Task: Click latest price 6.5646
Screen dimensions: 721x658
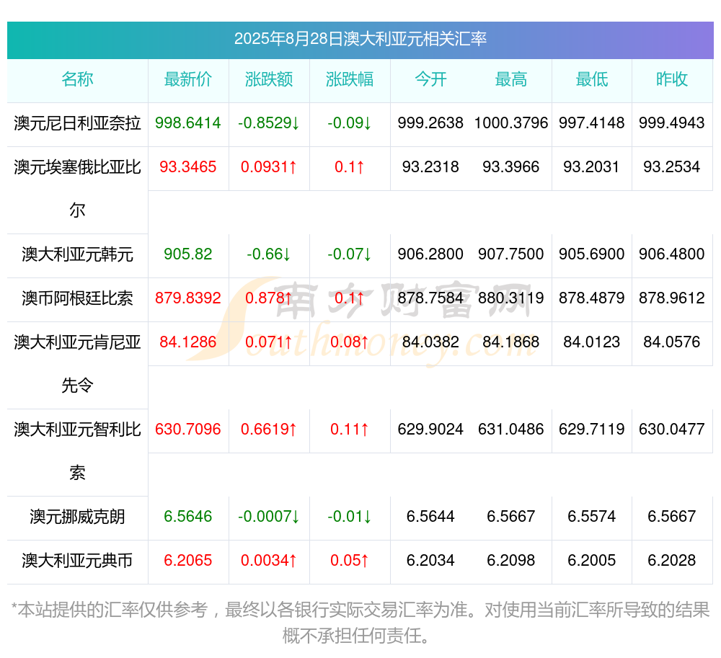Action: (187, 517)
